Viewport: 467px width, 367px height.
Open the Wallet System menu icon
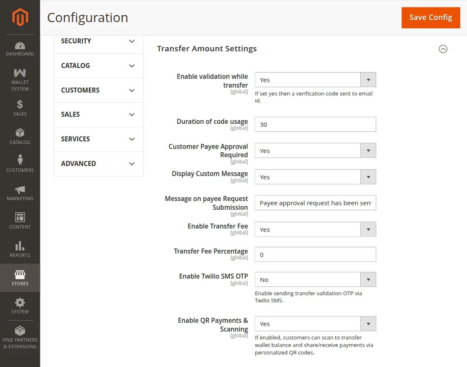pyautogui.click(x=20, y=73)
